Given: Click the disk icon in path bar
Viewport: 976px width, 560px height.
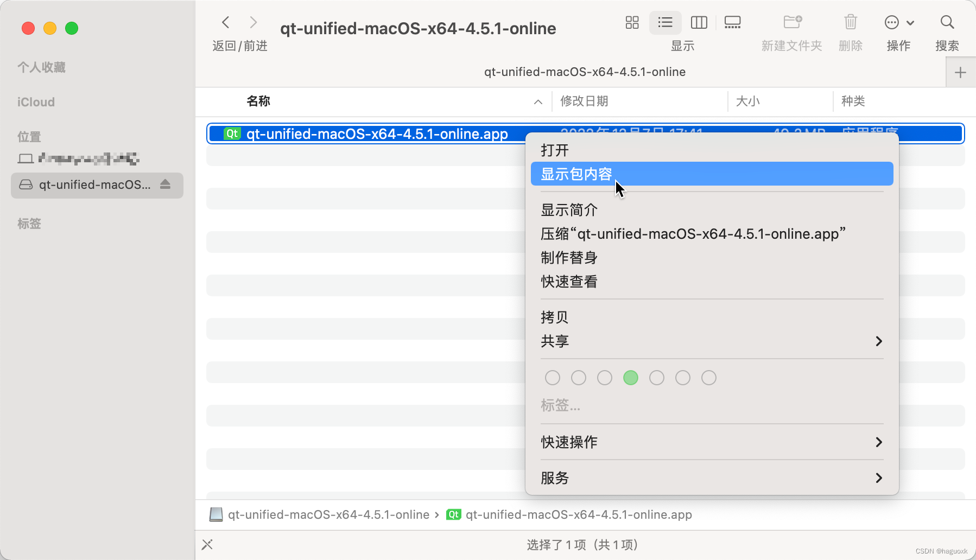Looking at the screenshot, I should tap(216, 514).
